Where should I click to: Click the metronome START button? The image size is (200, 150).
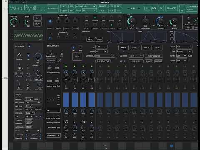pos(99,40)
